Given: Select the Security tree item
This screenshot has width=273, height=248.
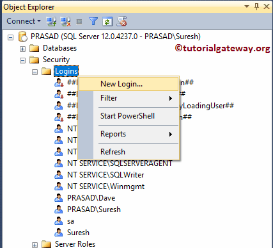Looking at the screenshot, I should [56, 60].
